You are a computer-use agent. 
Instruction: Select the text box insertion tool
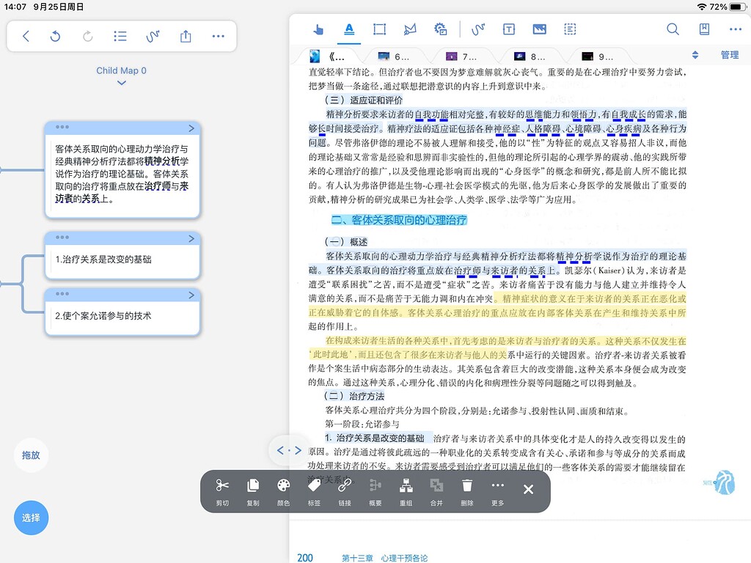click(508, 29)
